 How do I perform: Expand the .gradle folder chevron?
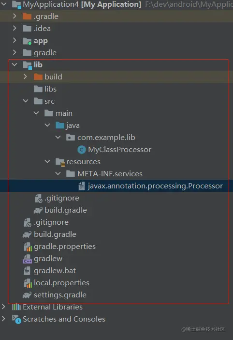(x=15, y=16)
